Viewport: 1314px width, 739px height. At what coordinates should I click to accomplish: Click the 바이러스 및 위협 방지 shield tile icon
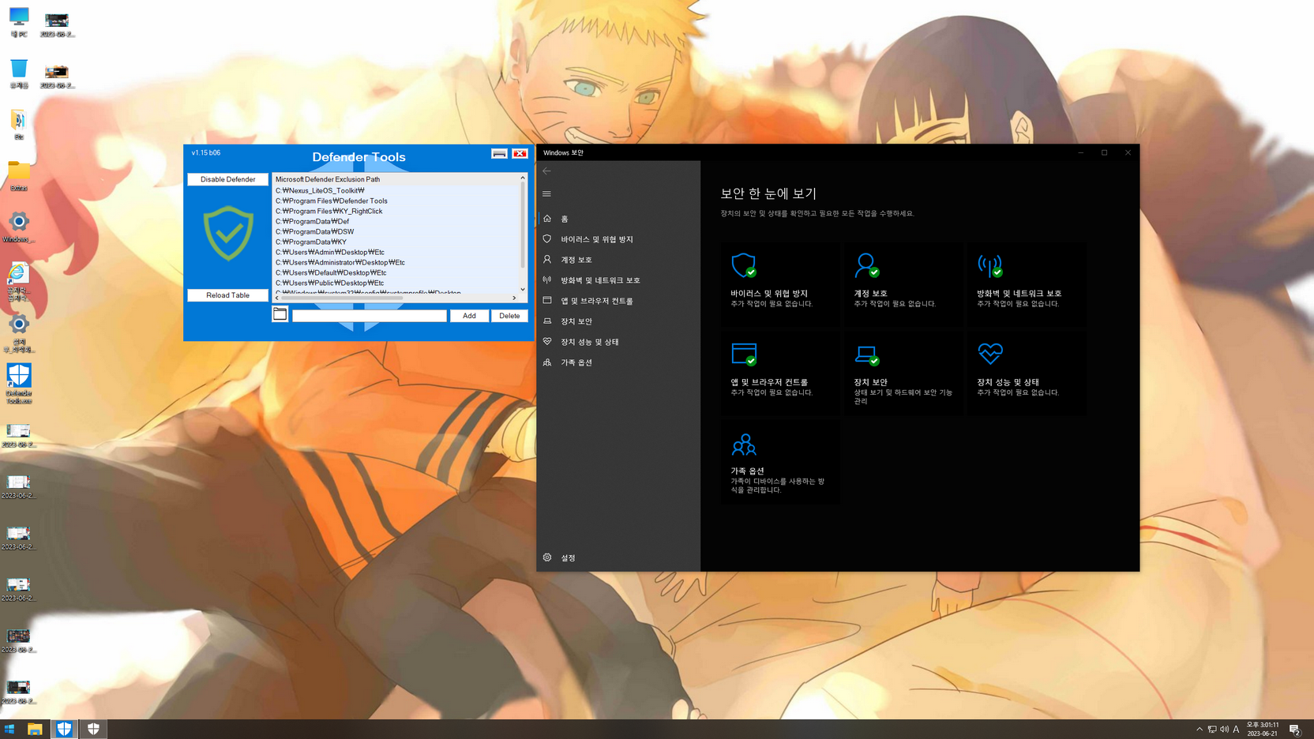[x=744, y=265]
